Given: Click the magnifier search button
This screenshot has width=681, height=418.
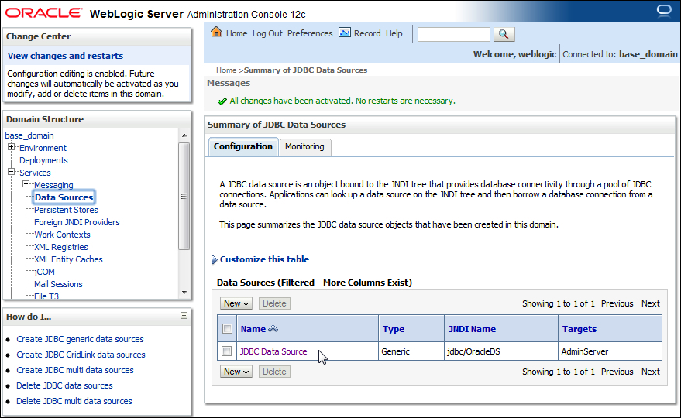Looking at the screenshot, I should click(x=504, y=34).
